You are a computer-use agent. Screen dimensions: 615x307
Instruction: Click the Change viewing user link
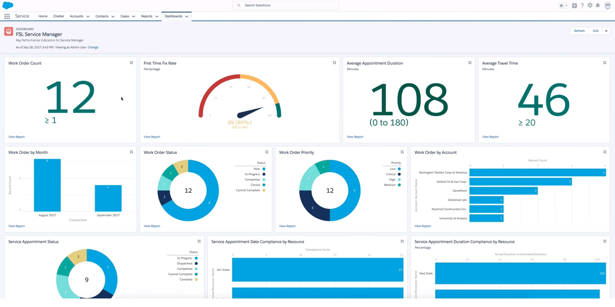point(93,47)
